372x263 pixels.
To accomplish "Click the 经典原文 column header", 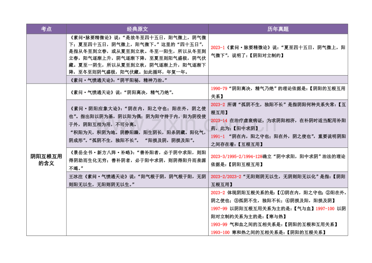I will [x=137, y=29].
